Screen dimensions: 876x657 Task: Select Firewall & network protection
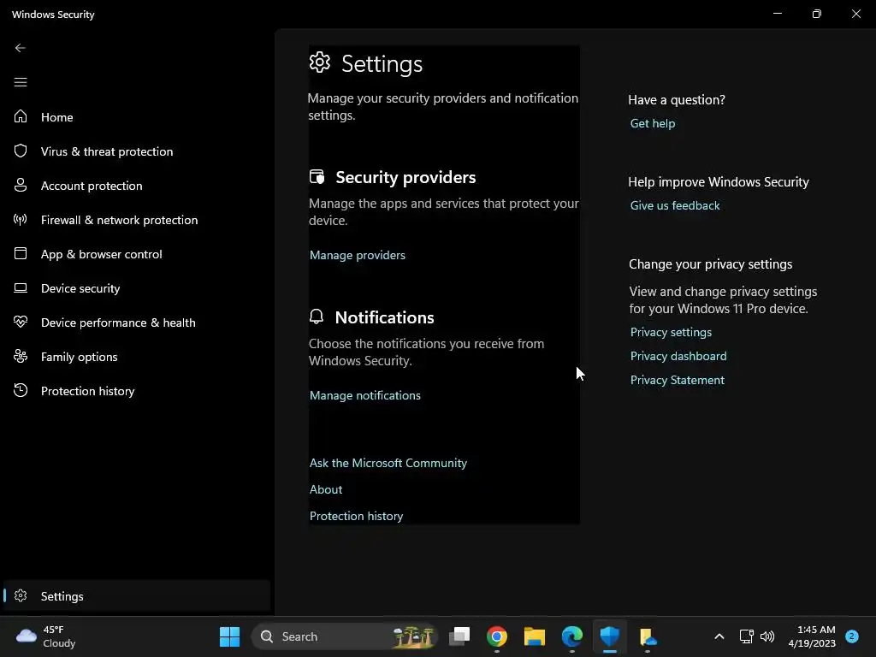(119, 220)
